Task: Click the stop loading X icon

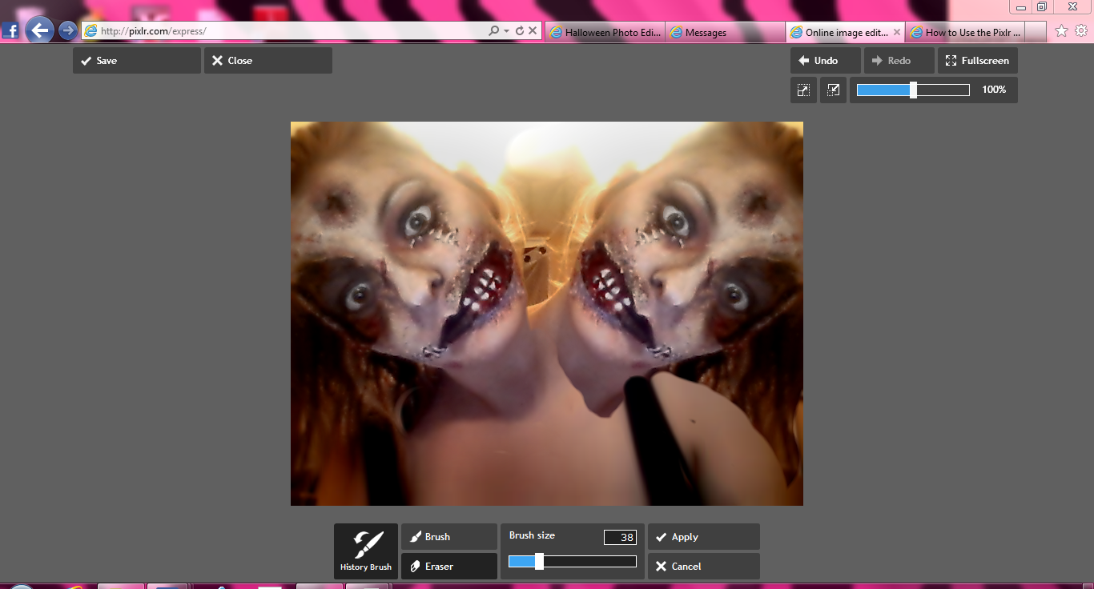Action: [x=533, y=31]
